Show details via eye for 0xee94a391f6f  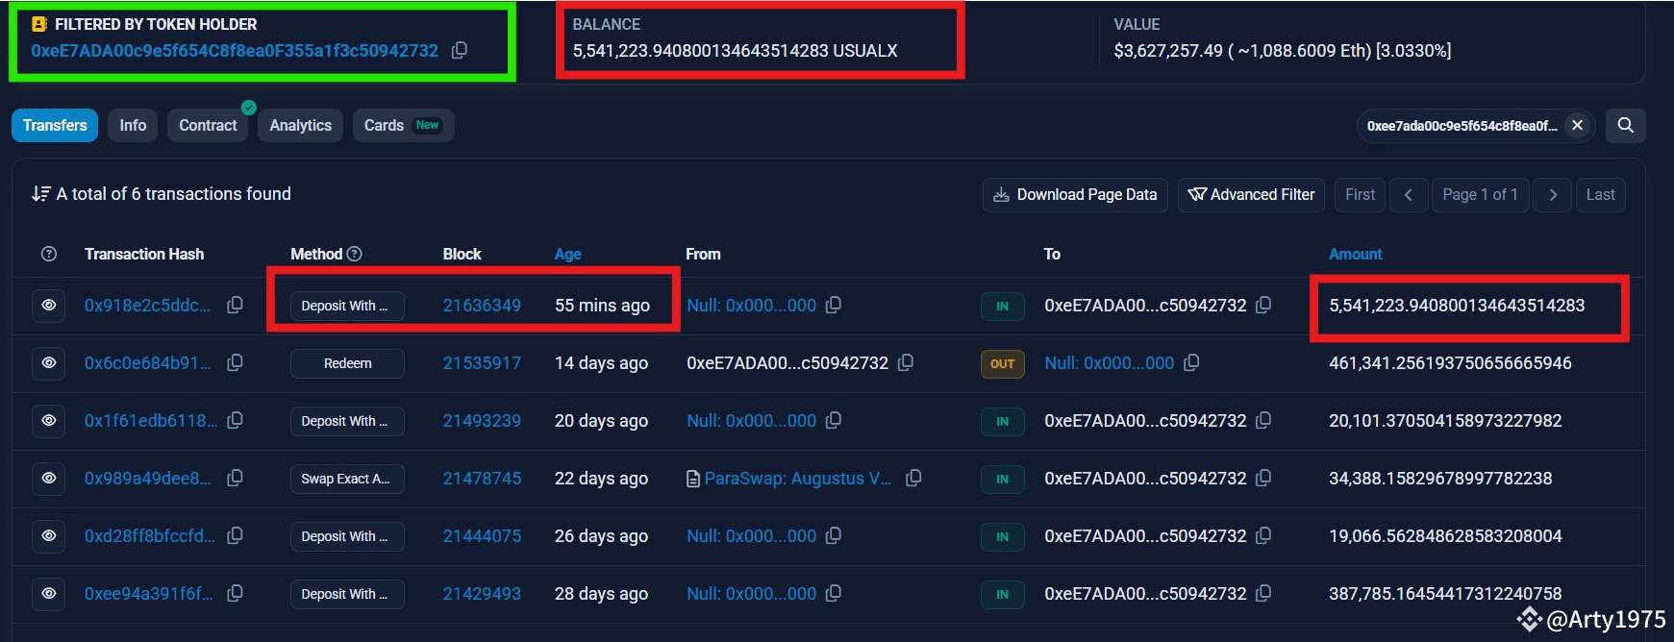point(48,593)
